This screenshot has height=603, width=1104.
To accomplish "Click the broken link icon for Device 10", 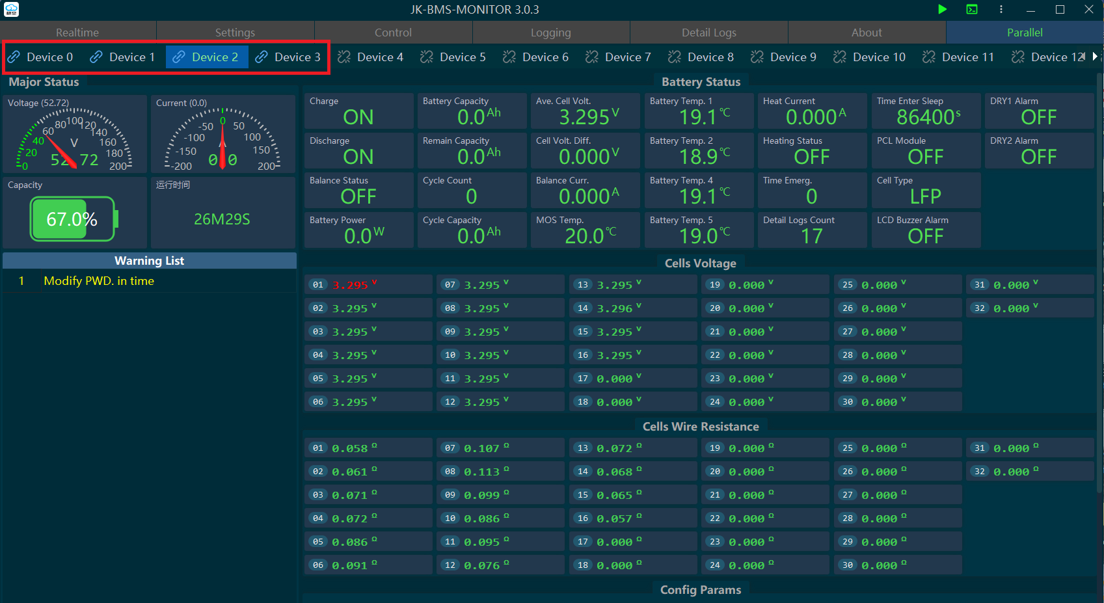I will click(840, 57).
